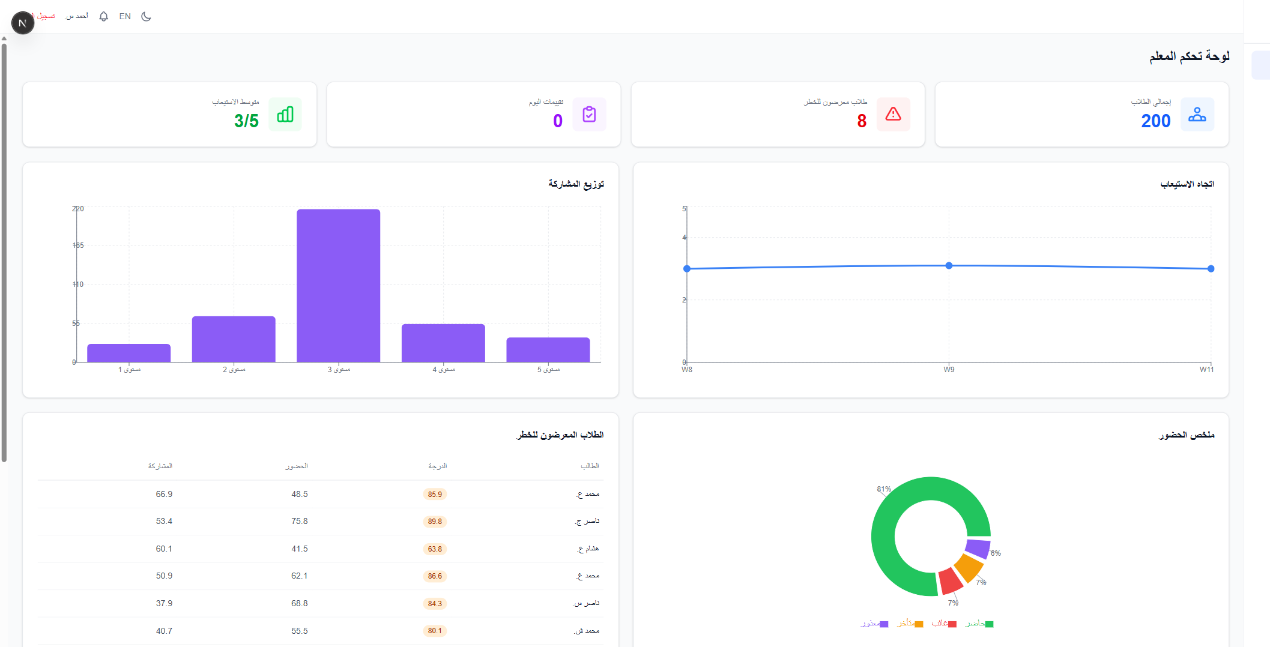Screen dimensions: 1270x647
Task: Click the students icon on إجمالي الطلاب card
Action: point(1197,114)
